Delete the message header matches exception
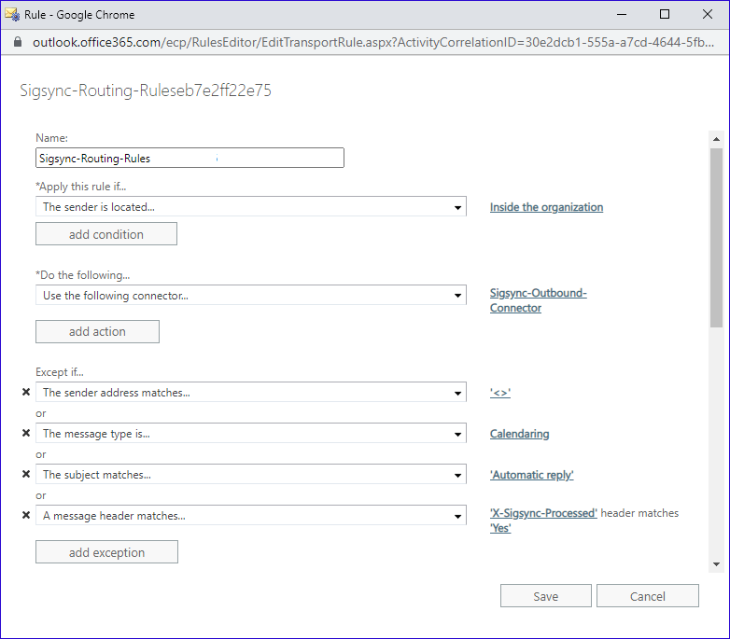730x639 pixels. pyautogui.click(x=26, y=516)
